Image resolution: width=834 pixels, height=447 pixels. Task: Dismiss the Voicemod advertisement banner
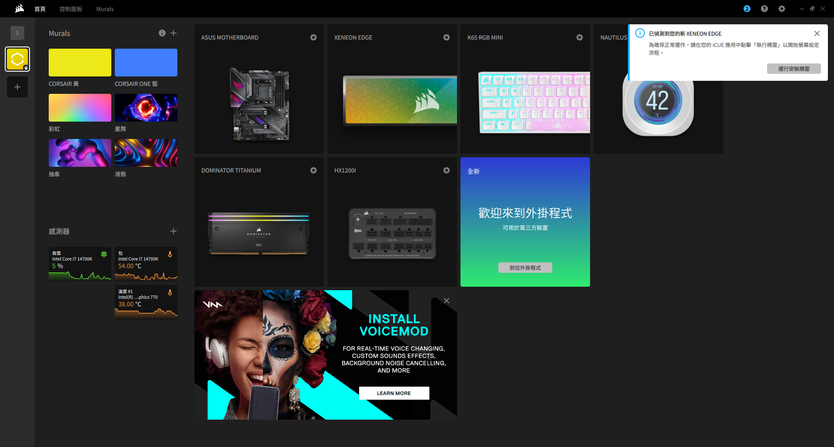(446, 301)
